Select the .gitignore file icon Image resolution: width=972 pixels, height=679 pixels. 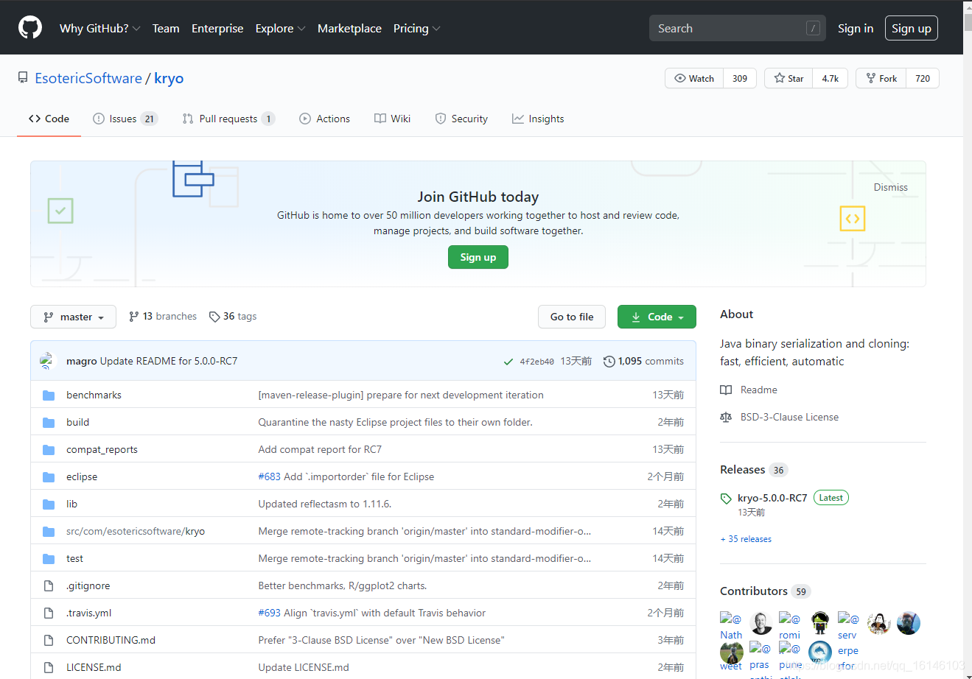49,586
